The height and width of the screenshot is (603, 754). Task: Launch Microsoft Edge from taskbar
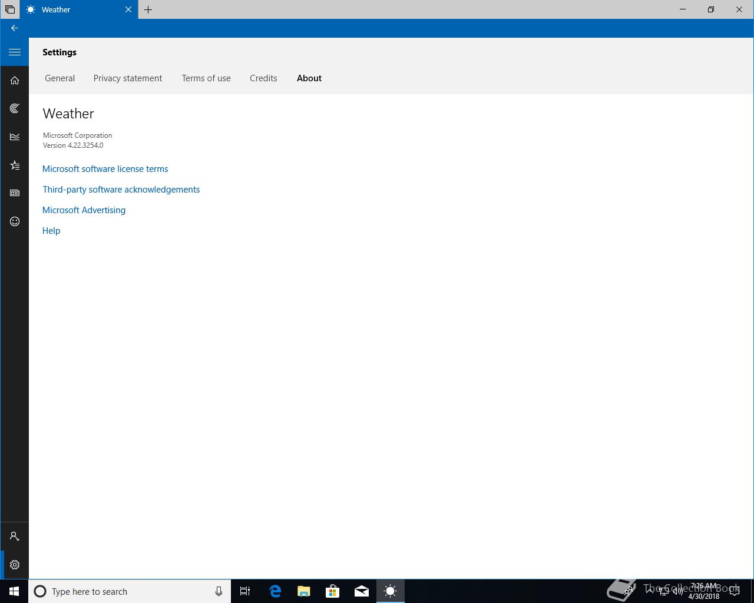pyautogui.click(x=275, y=591)
